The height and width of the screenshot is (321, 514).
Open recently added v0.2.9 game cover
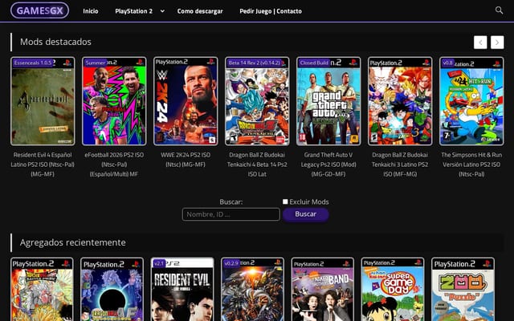(x=252, y=289)
